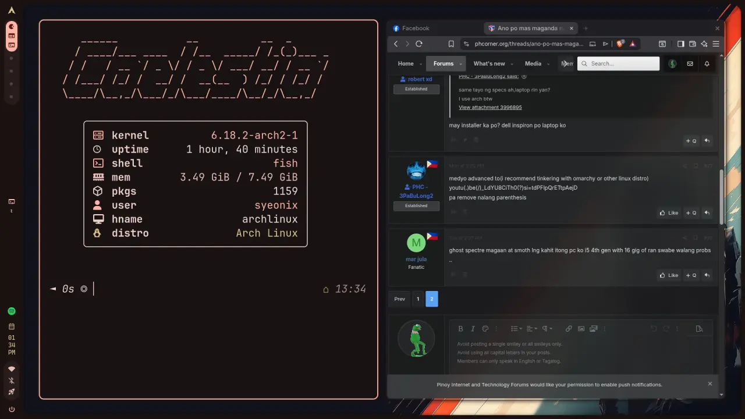The width and height of the screenshot is (745, 419).
Task: Select the 'Ano po mas maganda' tab
Action: pos(530,28)
